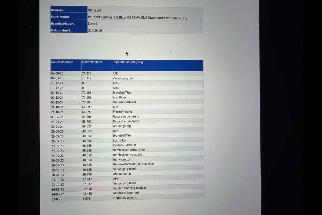Viewport: 322px width, 215px height.
Task: Select the repair date 03-06-24
Action: coord(57,117)
